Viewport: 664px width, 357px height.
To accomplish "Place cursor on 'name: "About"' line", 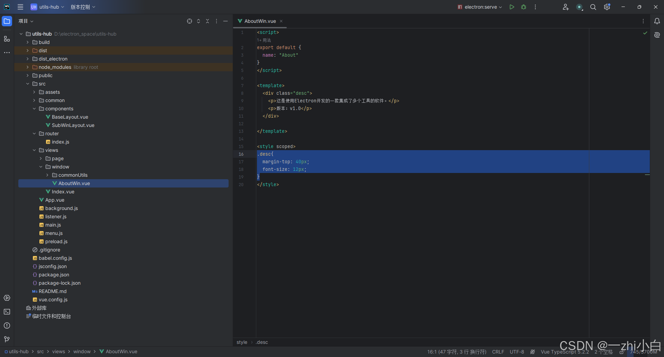I will click(x=280, y=55).
